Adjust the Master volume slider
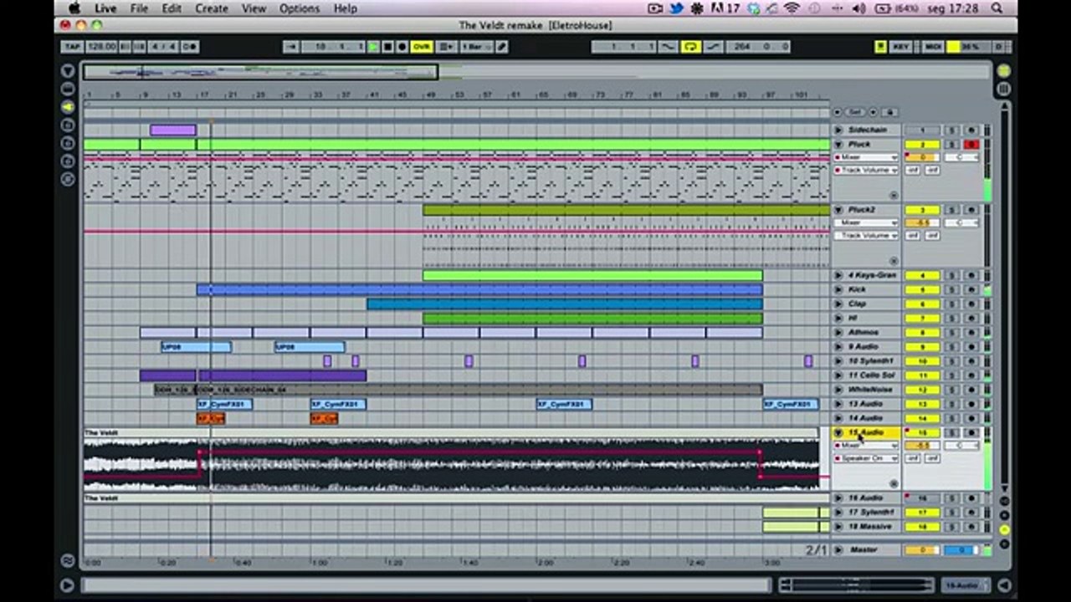This screenshot has height=602, width=1071. tap(923, 550)
